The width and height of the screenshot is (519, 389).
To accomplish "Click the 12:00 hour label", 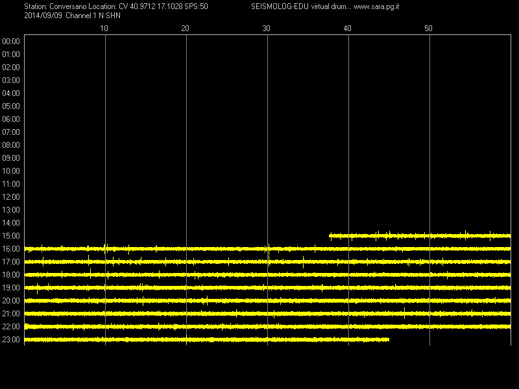I will [x=11, y=197].
